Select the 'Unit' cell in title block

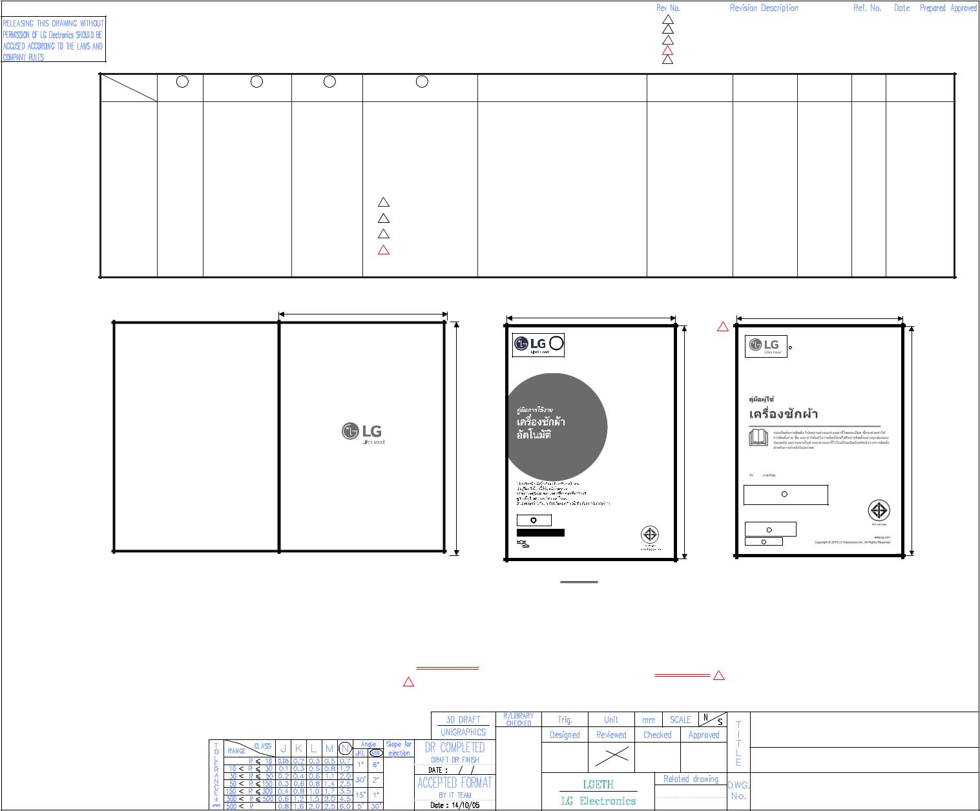(611, 720)
